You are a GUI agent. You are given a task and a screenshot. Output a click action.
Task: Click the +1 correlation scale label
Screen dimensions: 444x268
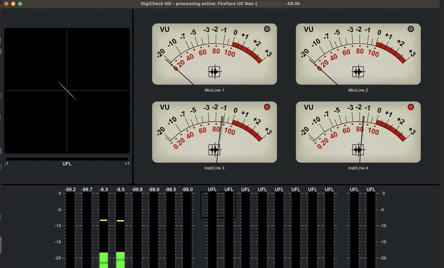127,164
